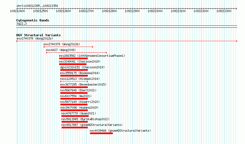The width and height of the screenshot is (245, 144).
Task: Select the red bar under esv3559175
Action: 74,76
